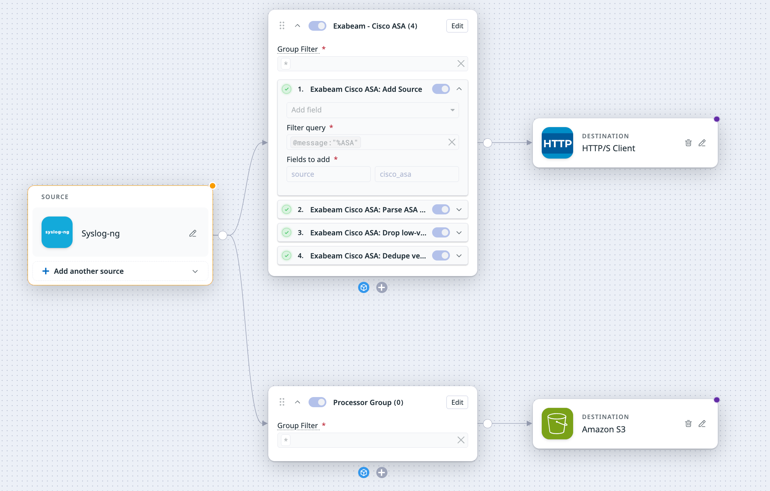Click drag handle of Processor Group (0)
This screenshot has height=491, width=770.
click(x=282, y=402)
